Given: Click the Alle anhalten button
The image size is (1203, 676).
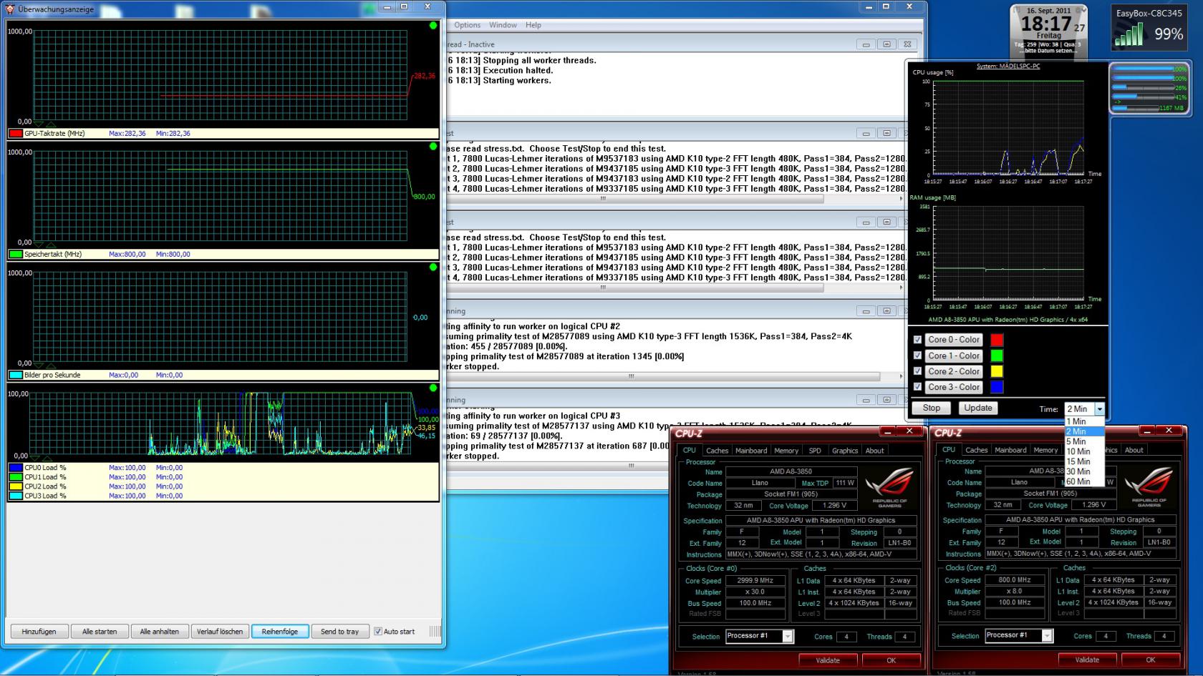Looking at the screenshot, I should coord(160,632).
